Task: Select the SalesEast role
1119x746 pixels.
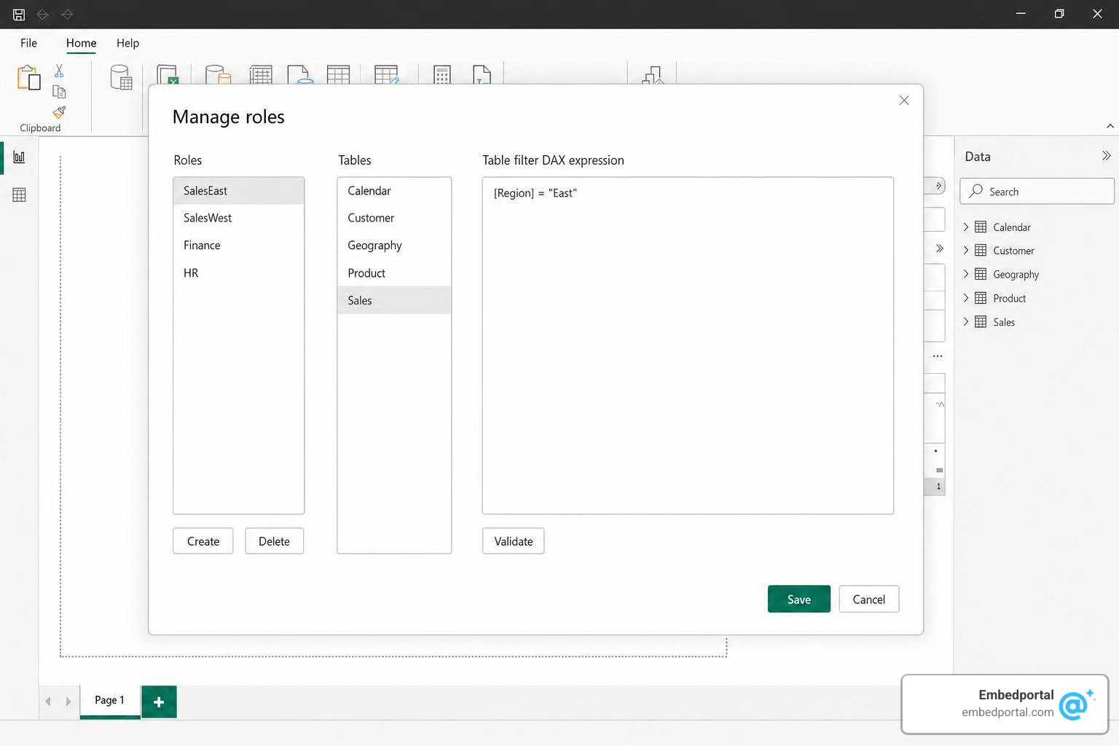Action: coord(239,191)
